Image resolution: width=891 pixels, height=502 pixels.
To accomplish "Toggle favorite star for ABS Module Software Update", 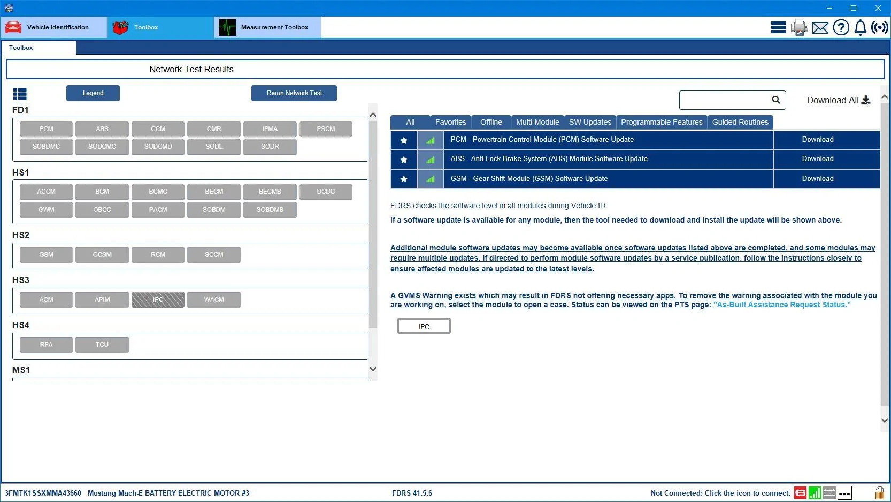I will pos(404,159).
